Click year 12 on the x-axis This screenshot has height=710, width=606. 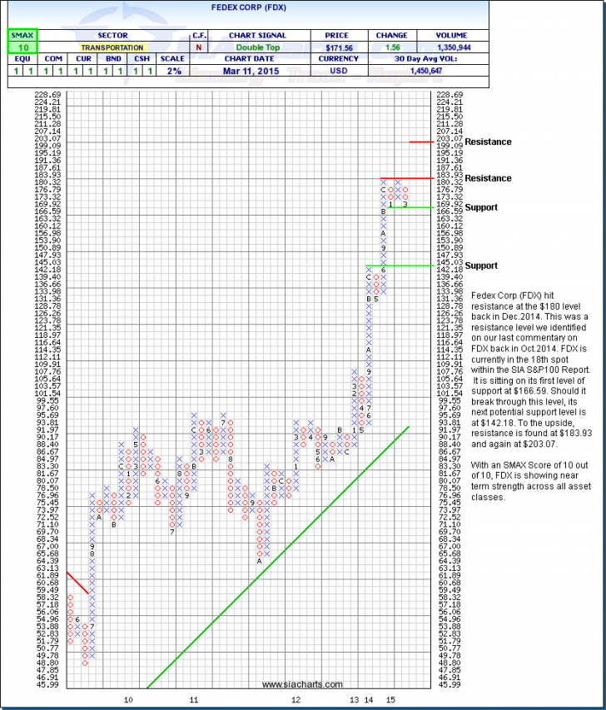[x=296, y=701]
